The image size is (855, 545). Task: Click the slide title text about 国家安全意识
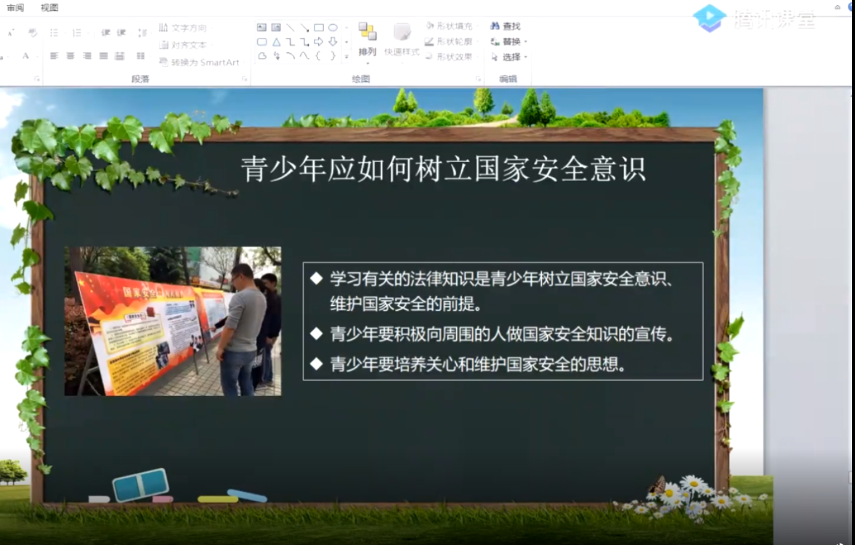(443, 169)
